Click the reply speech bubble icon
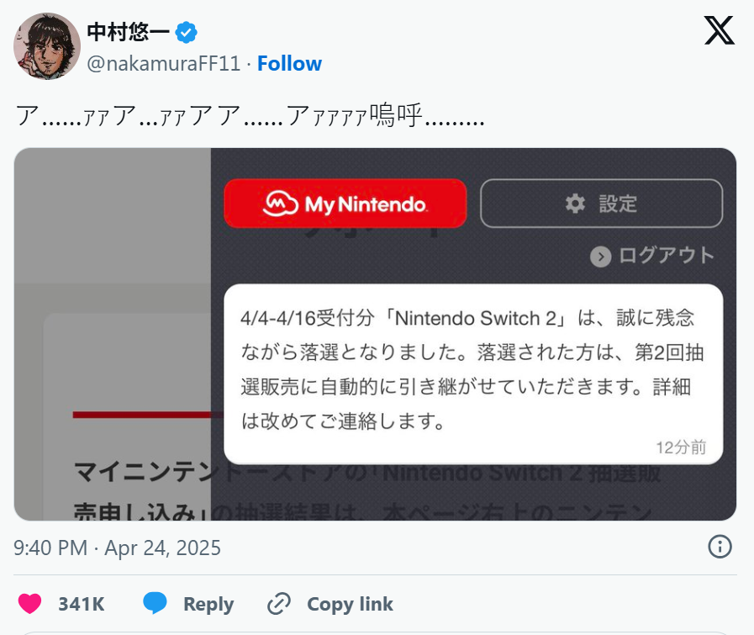The width and height of the screenshot is (754, 635). [156, 604]
